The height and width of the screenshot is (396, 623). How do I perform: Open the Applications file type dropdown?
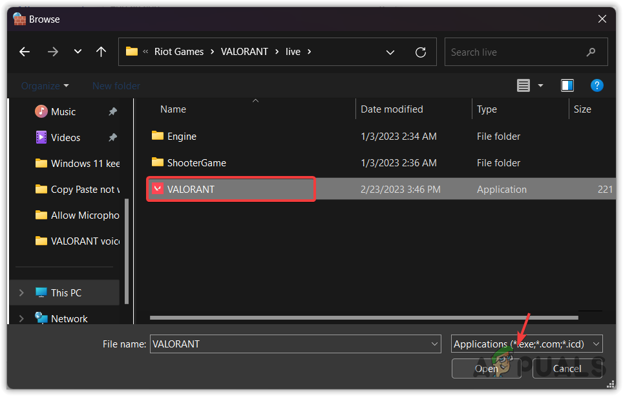coord(595,344)
